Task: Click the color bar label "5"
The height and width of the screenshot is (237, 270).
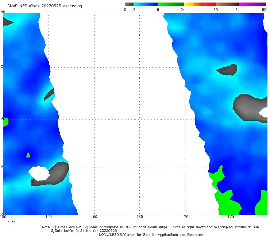Action: 134,10
